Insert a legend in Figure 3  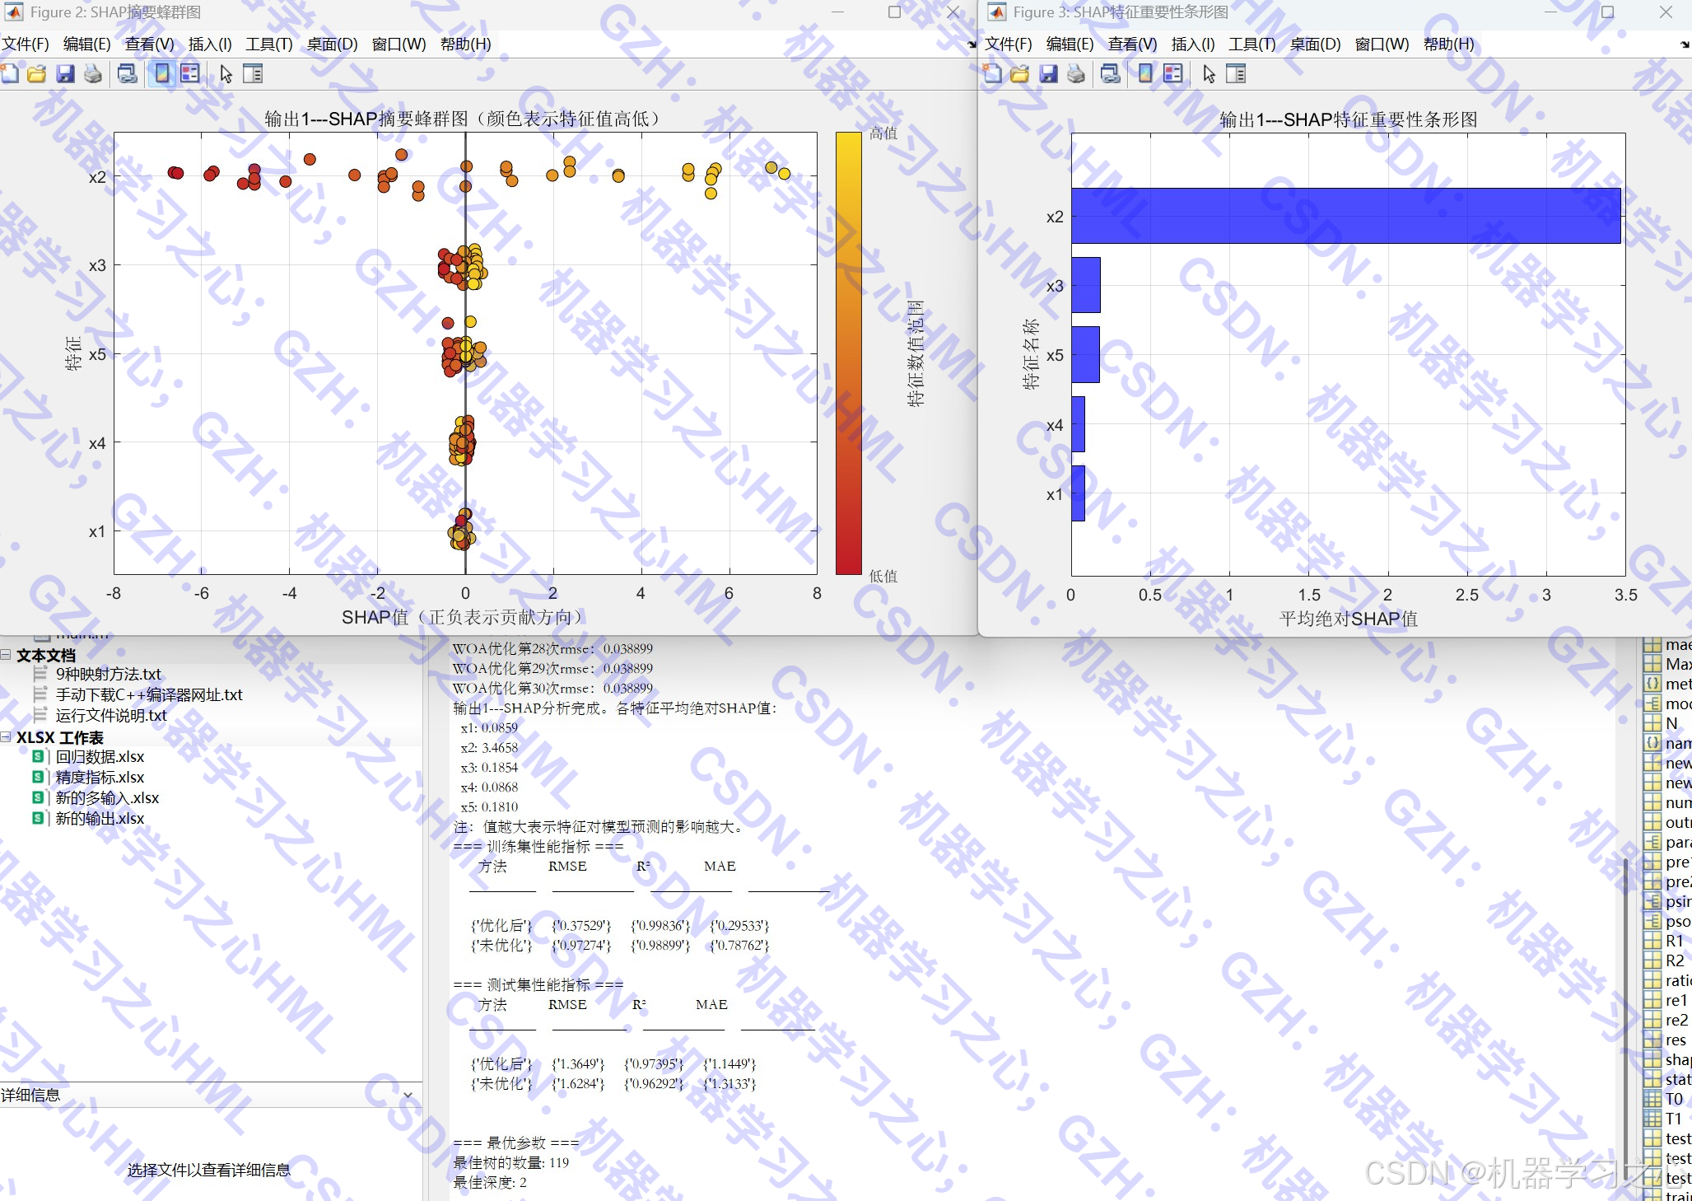(x=1172, y=73)
